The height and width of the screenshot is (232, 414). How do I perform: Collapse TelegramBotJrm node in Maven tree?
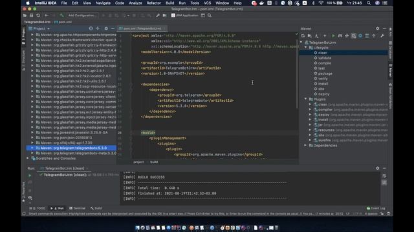pos(301,43)
